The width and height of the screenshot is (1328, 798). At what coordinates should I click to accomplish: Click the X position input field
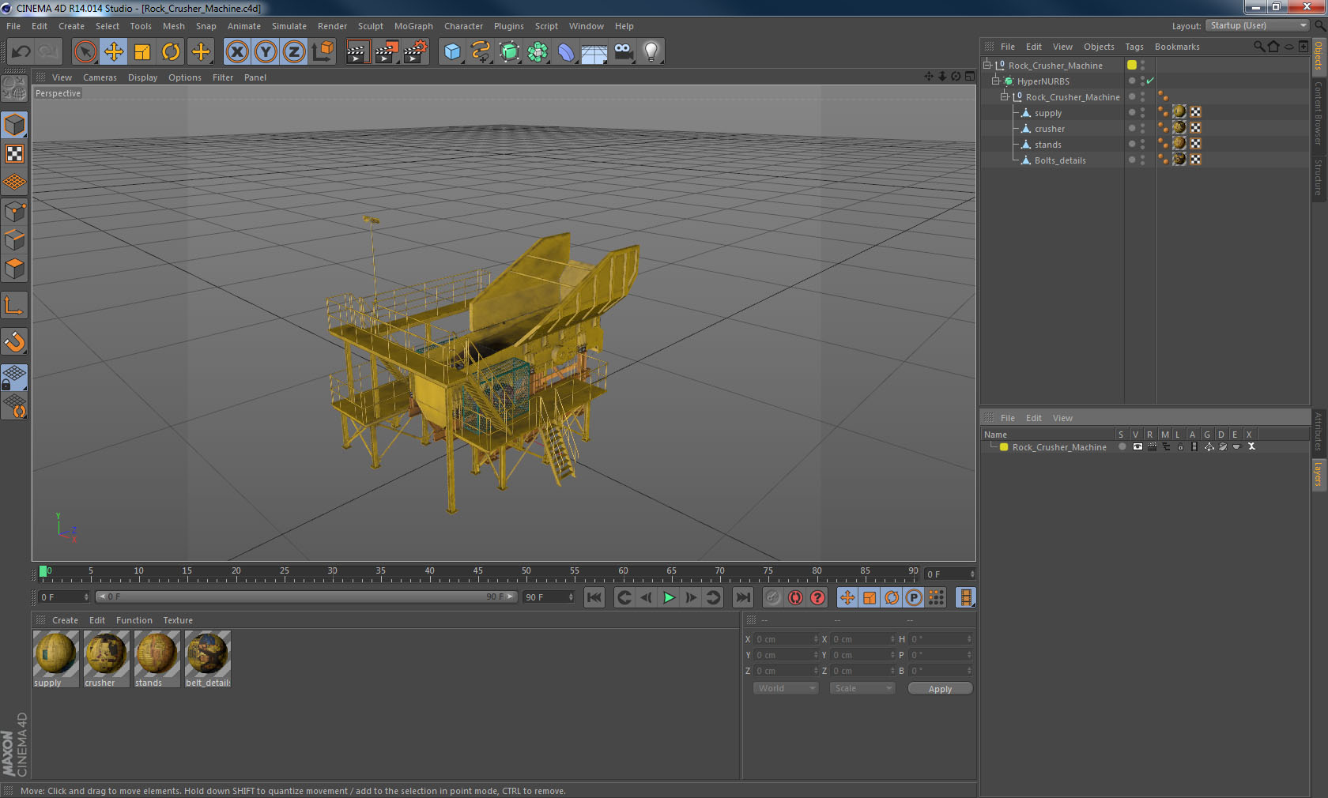787,639
